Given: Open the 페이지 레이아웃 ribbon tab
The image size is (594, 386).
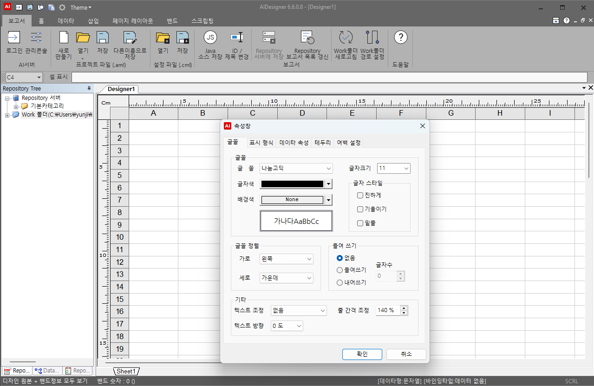Looking at the screenshot, I should (132, 21).
